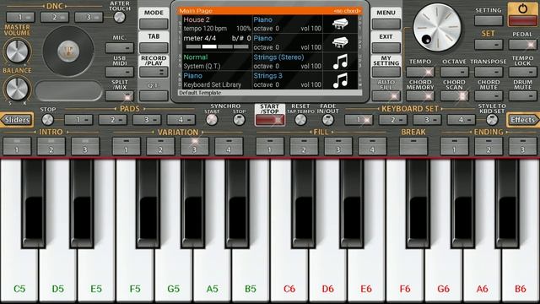Toggle Tempo Lock
This screenshot has width=540, height=304.
coord(523,72)
